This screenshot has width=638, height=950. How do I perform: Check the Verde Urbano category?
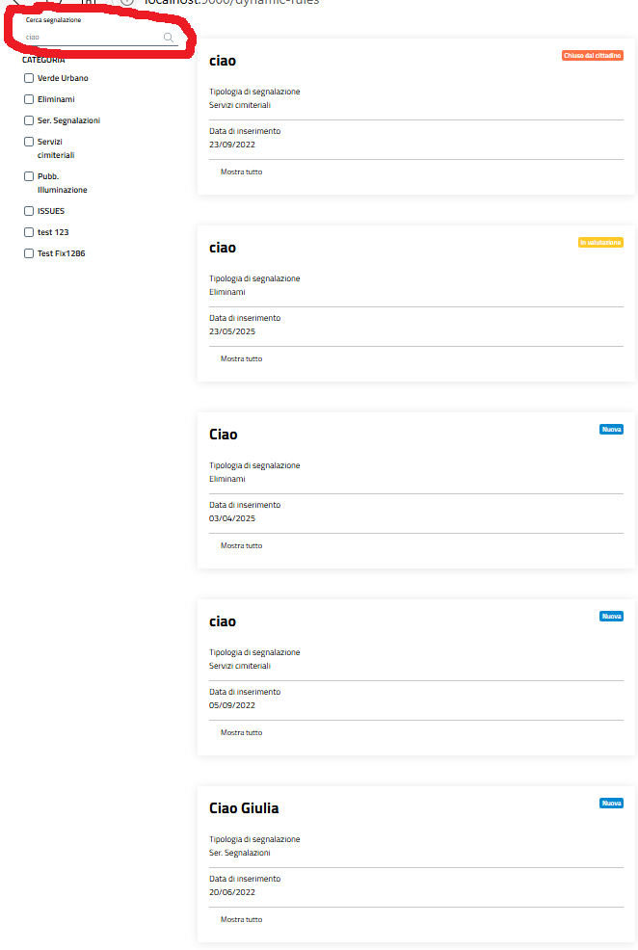pyautogui.click(x=29, y=78)
